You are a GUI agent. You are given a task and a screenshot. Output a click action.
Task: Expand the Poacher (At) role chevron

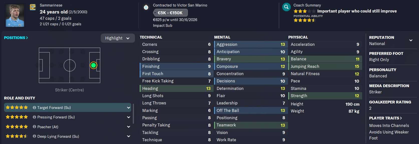[128, 127]
